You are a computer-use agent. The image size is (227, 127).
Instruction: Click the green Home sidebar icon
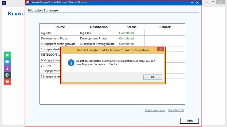click(7, 55)
